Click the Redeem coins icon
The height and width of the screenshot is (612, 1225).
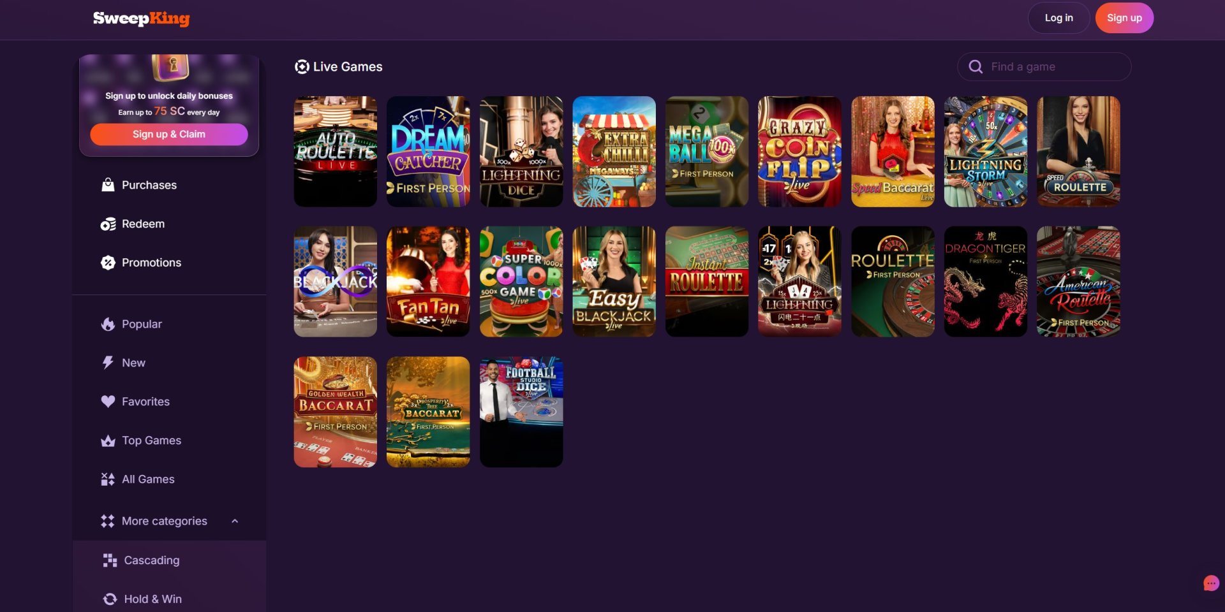point(108,224)
